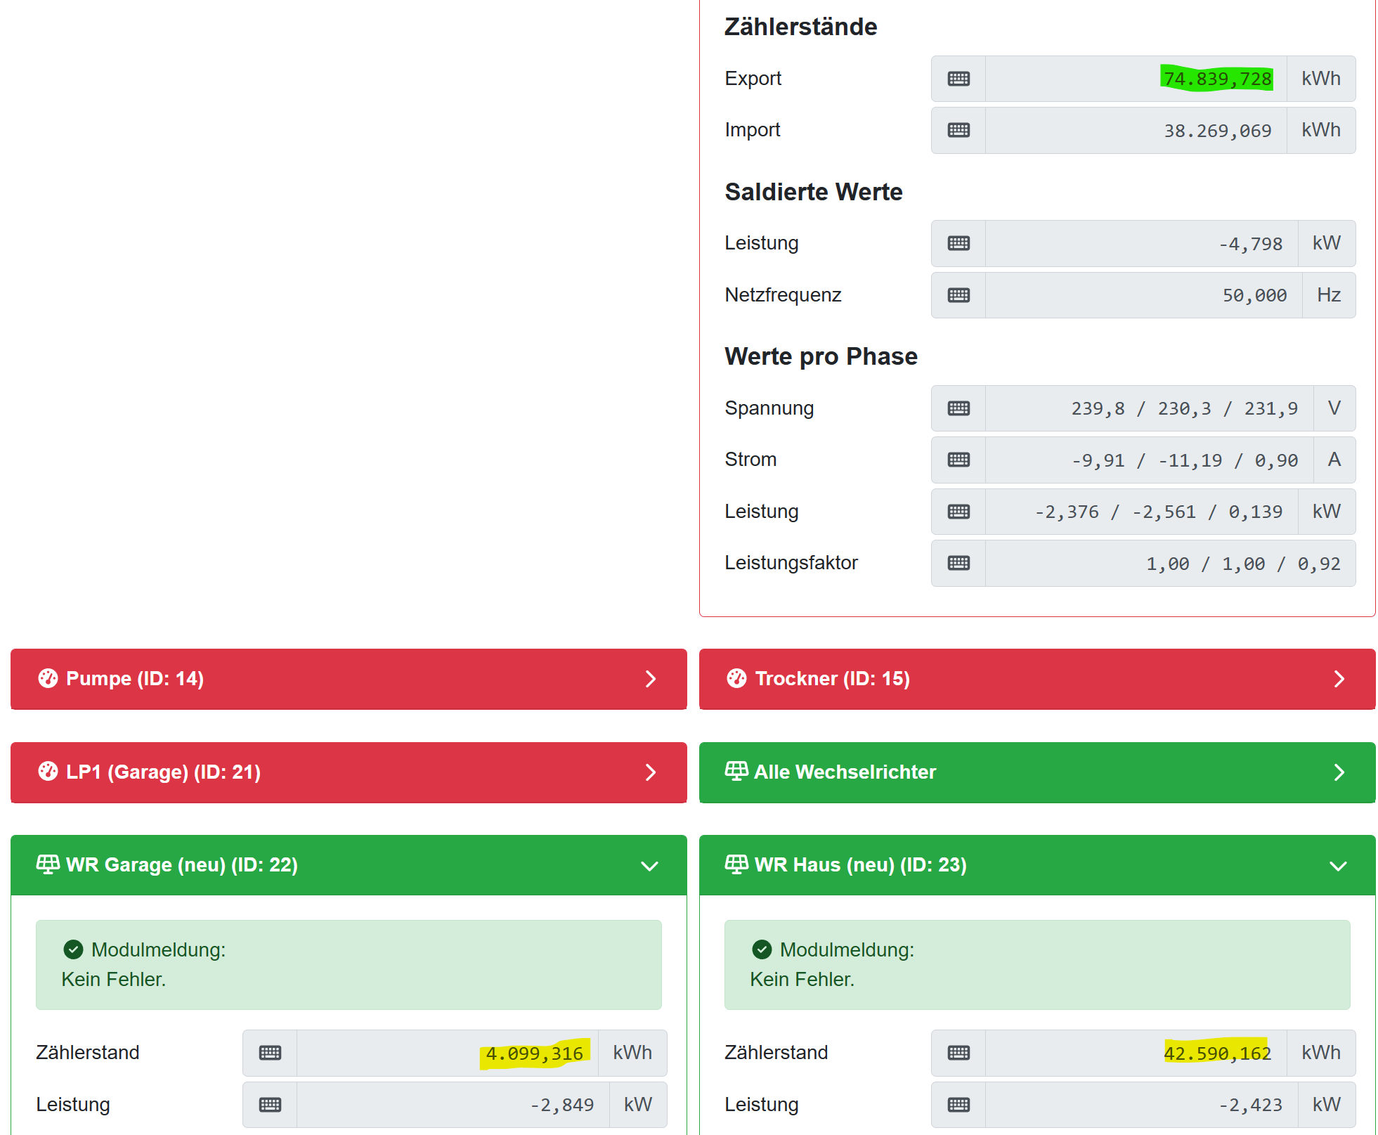The image size is (1378, 1135).
Task: Select the Export meter reading field
Action: coord(1136,79)
